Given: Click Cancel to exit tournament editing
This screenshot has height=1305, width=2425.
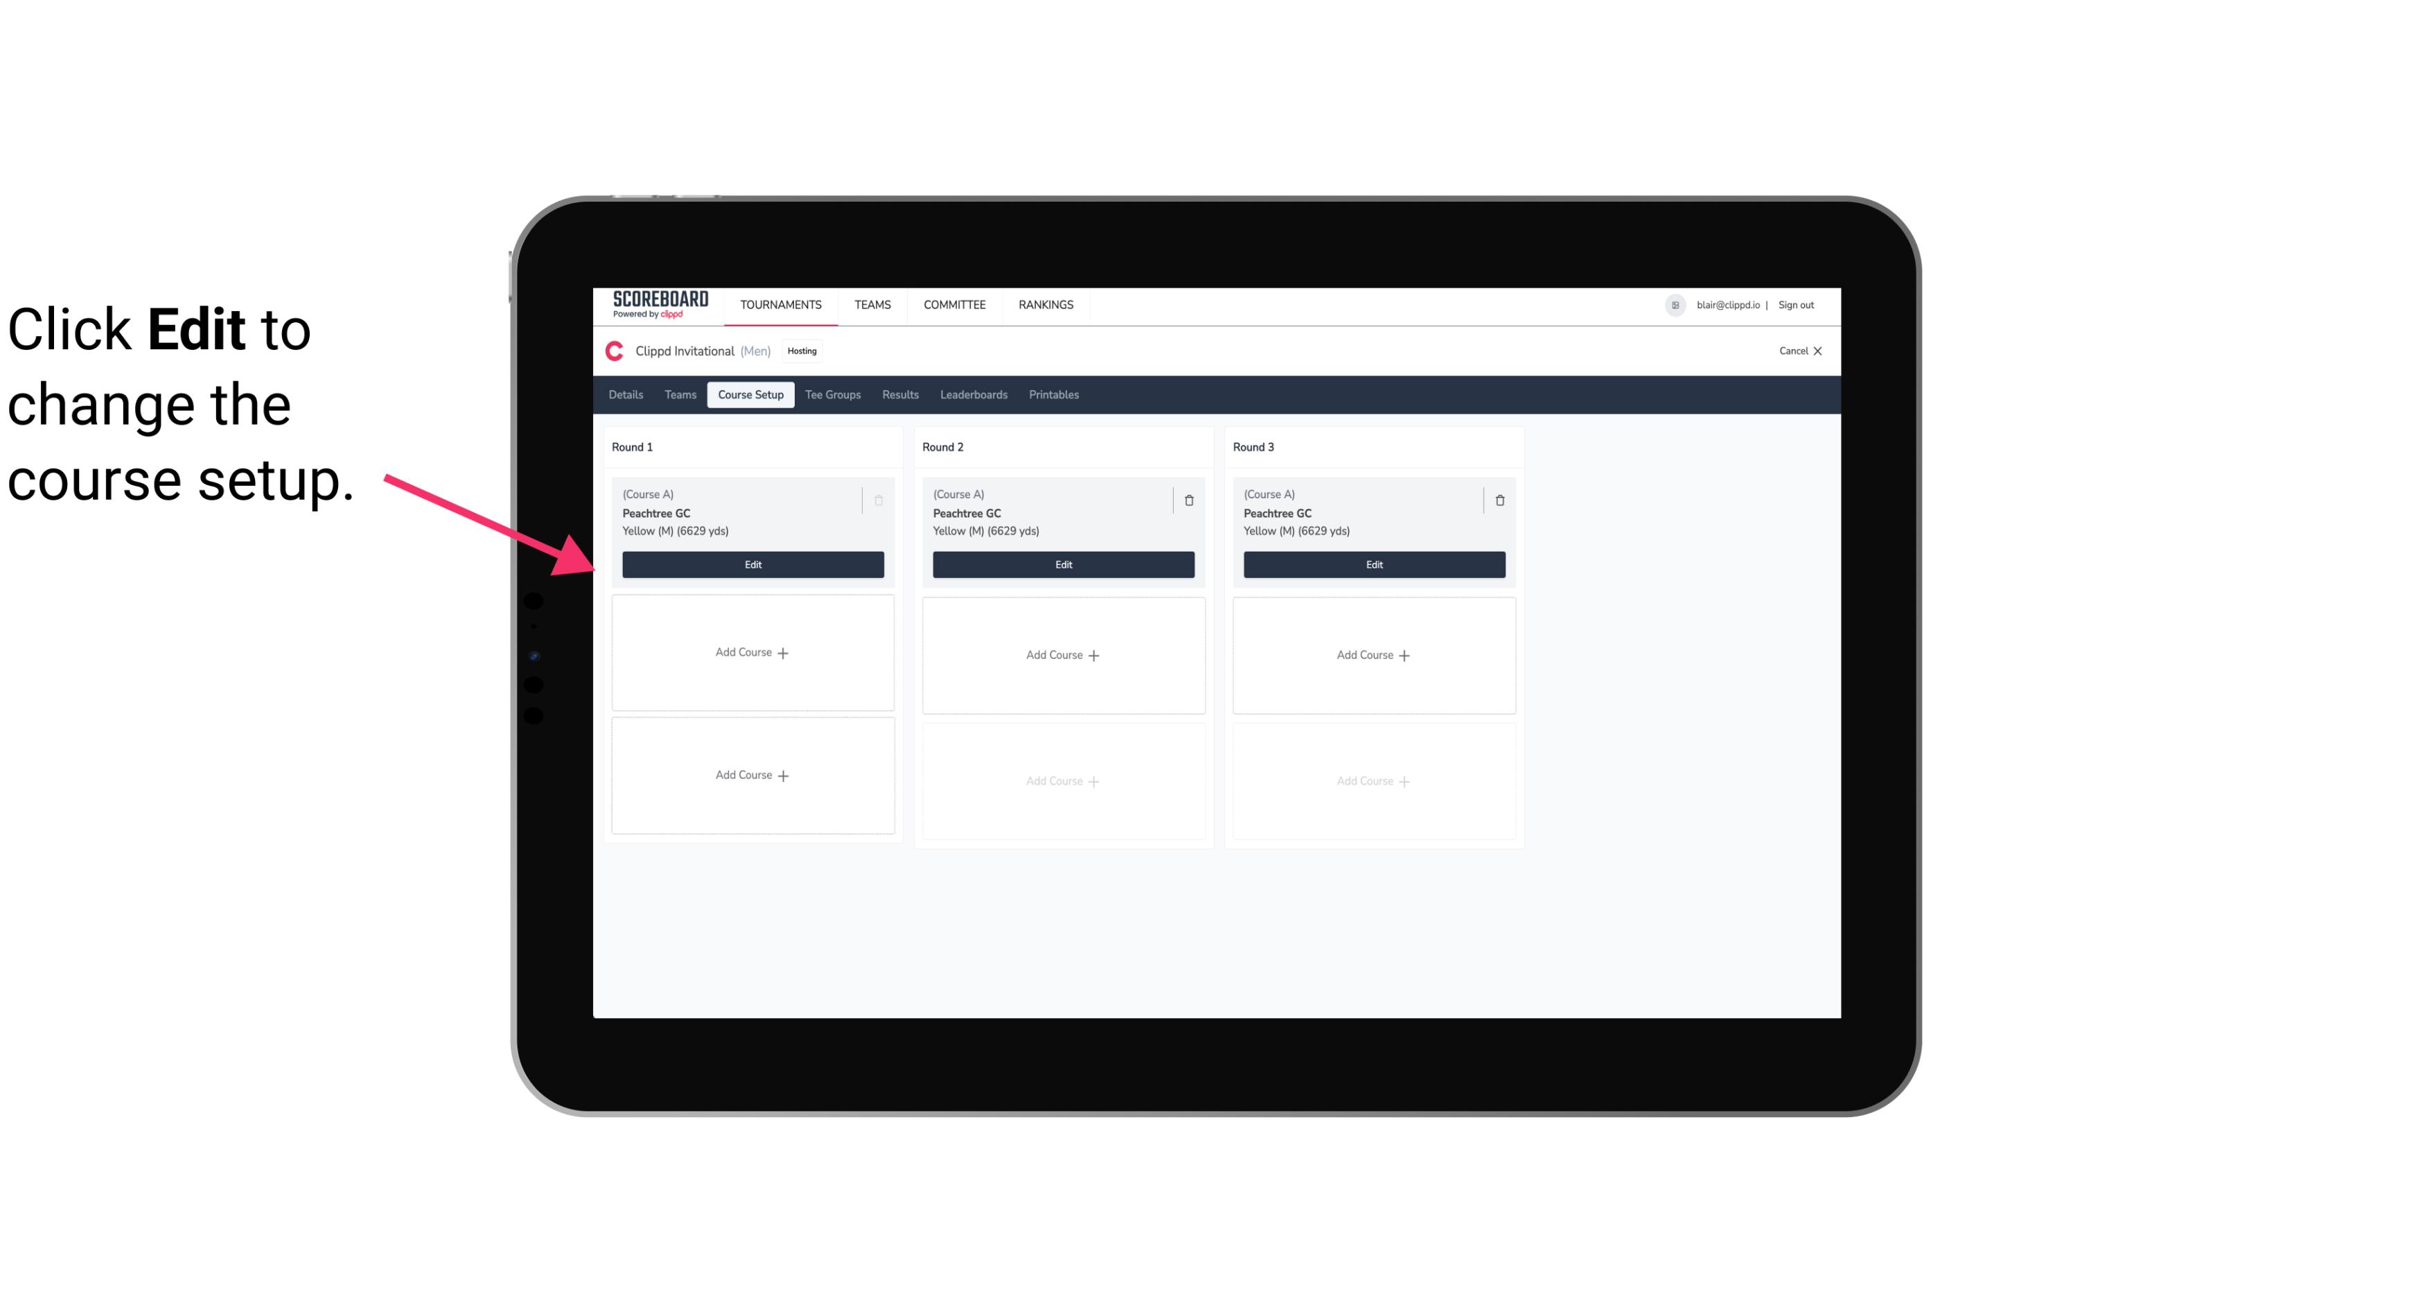Looking at the screenshot, I should pyautogui.click(x=1795, y=351).
